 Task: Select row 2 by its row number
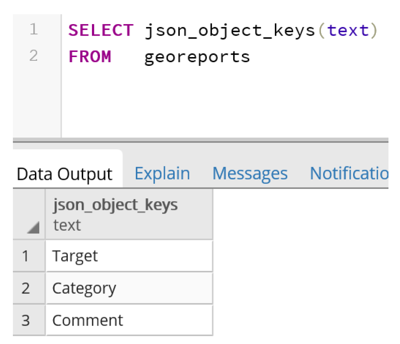click(x=26, y=288)
